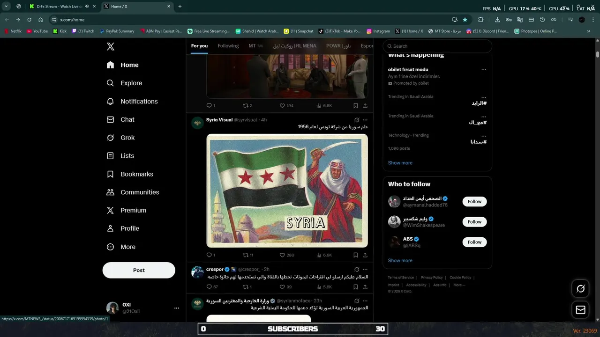Screen dimensions: 600x337
Task: Reload the page with browser refresh icon
Action: tap(29, 20)
